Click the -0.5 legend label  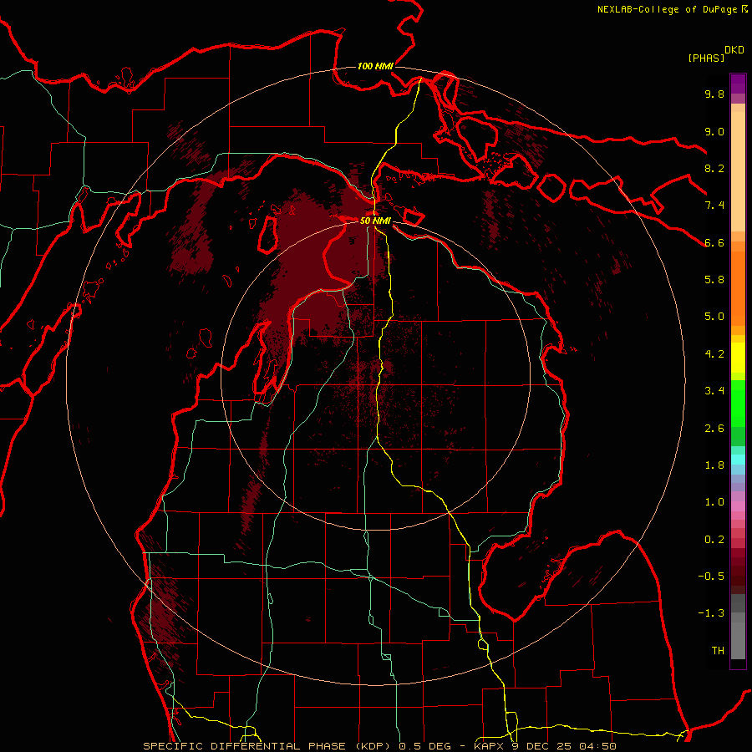(x=711, y=577)
